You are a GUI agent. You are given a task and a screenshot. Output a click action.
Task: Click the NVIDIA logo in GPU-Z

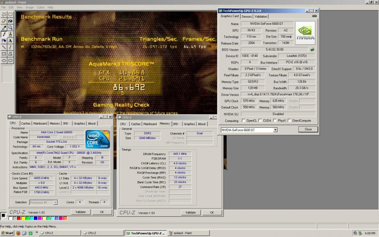305,33
